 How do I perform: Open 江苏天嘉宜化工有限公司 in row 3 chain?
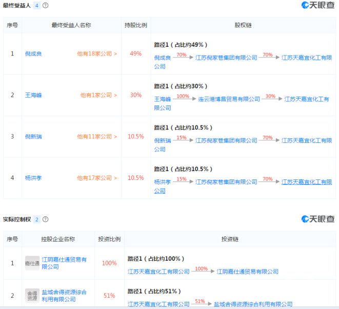307,140
